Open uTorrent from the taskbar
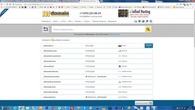Screen dimensions: 195x110 click(59, 108)
